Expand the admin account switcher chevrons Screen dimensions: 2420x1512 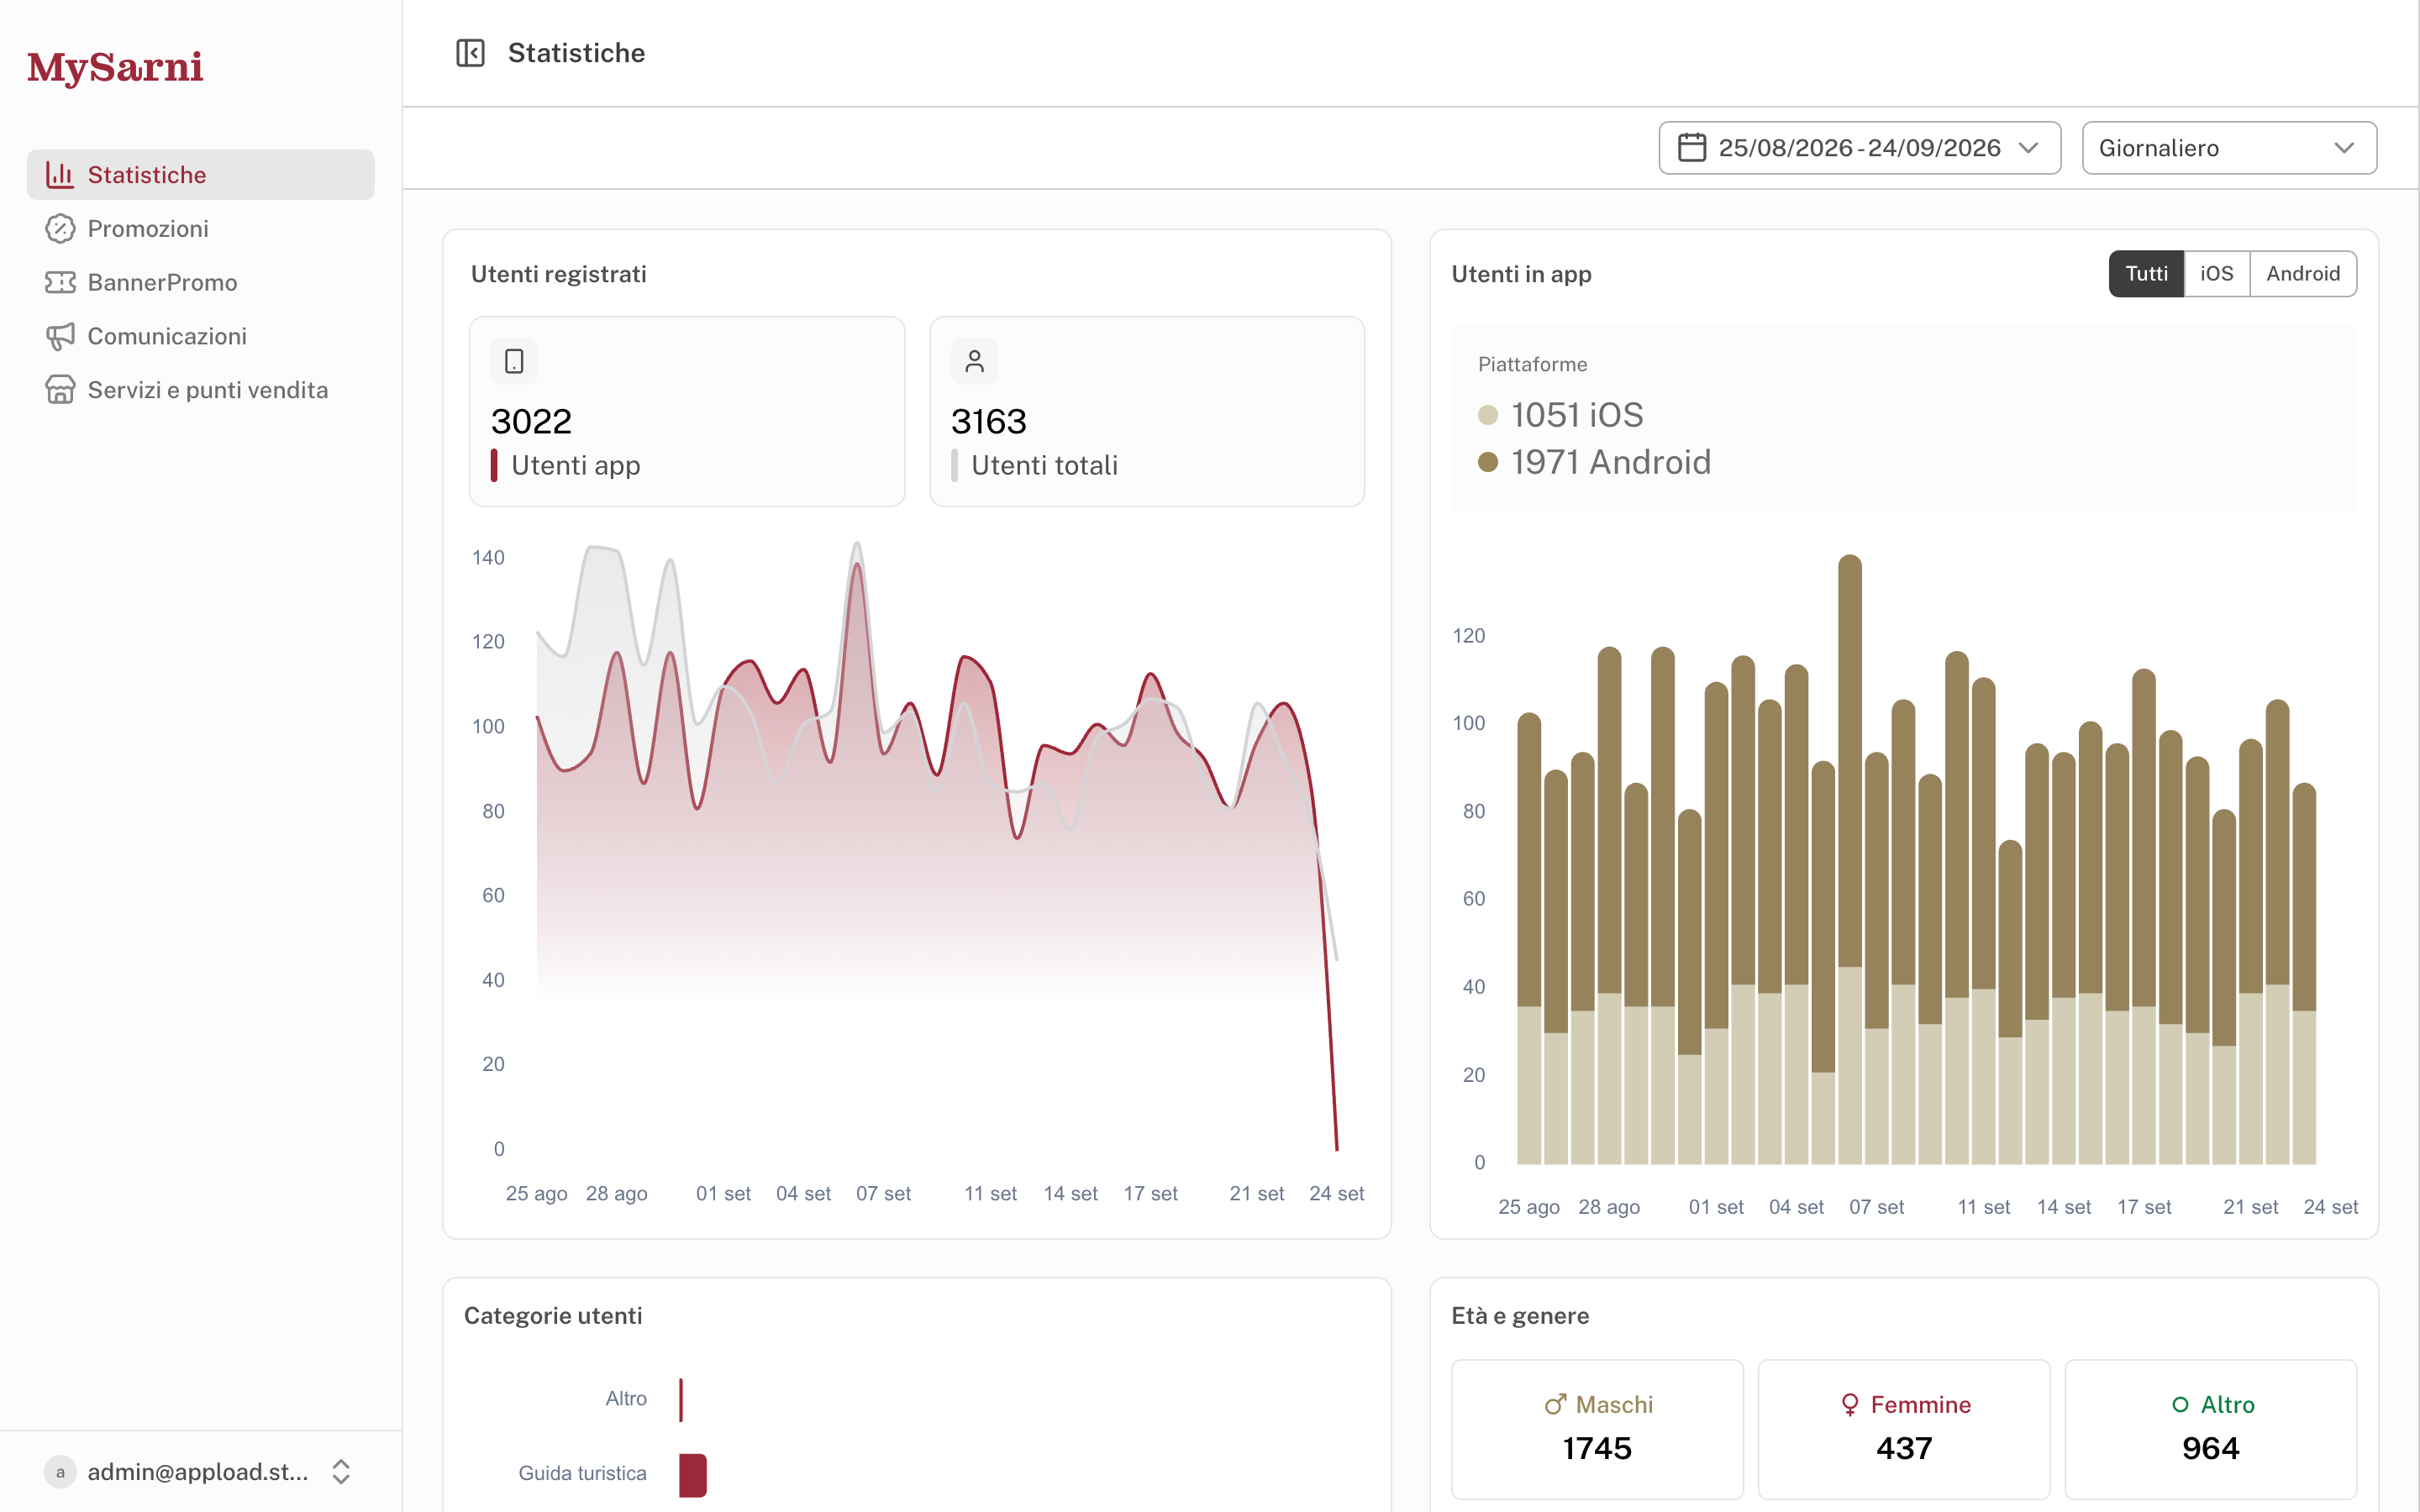tap(341, 1472)
